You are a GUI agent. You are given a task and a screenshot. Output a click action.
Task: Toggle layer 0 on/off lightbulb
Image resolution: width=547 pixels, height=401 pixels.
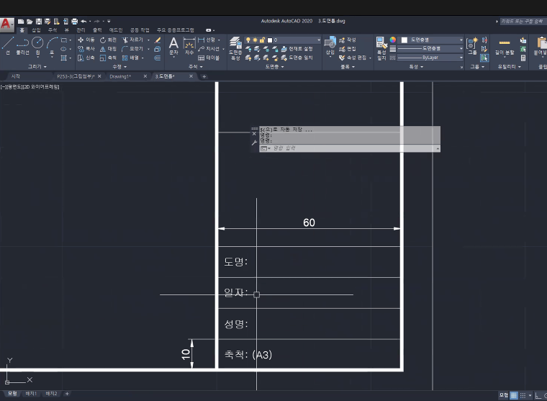pos(248,40)
